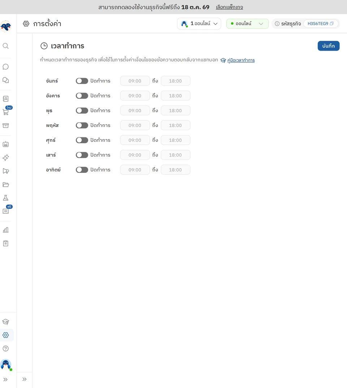Open the archive box sidebar icon
The height and width of the screenshot is (388, 347).
coord(6,125)
